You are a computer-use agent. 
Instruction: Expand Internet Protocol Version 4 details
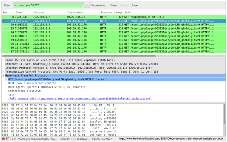click(3, 68)
